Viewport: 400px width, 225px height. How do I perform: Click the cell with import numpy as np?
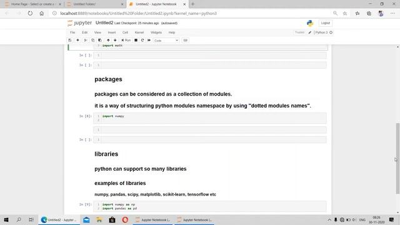210,206
